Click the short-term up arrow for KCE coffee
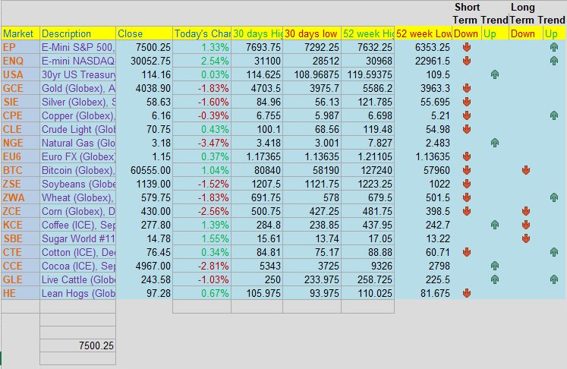567x369 pixels. (x=495, y=225)
